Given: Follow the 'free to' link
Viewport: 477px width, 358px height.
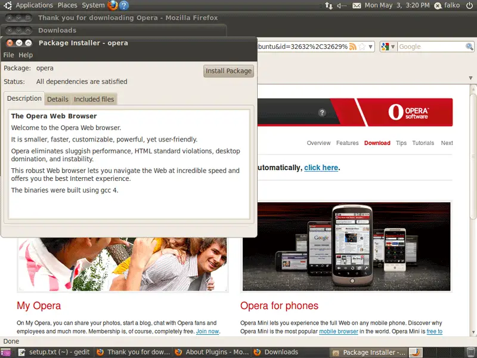Looking at the screenshot, I should click(435, 332).
